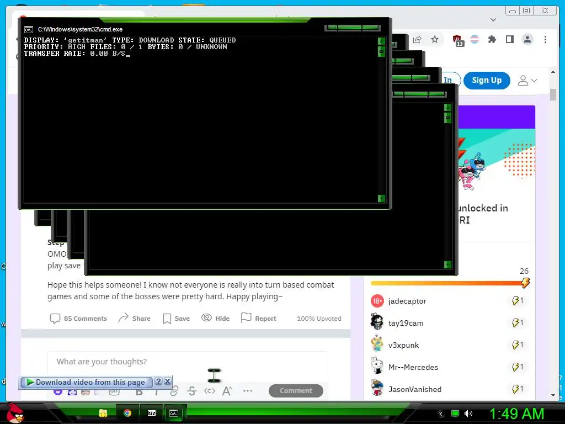Toggle inline code formatting icon
This screenshot has width=565, height=424.
[x=209, y=391]
